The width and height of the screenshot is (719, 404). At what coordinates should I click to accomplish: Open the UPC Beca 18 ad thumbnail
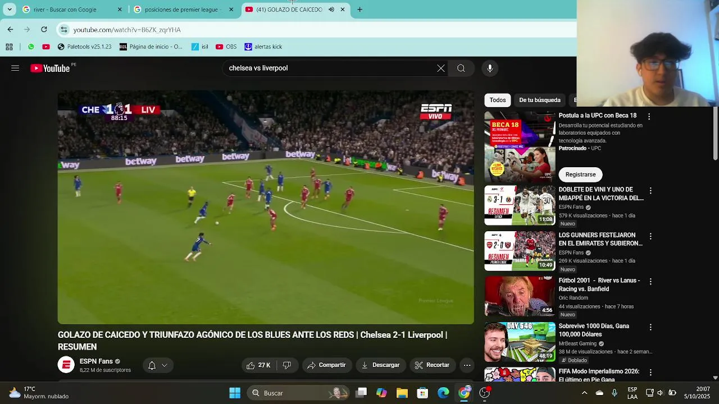[x=520, y=146]
